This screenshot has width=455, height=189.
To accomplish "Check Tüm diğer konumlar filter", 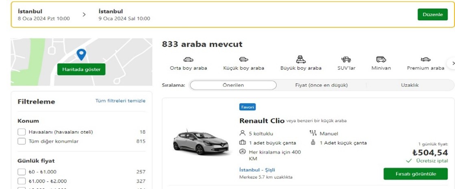I will point(22,141).
